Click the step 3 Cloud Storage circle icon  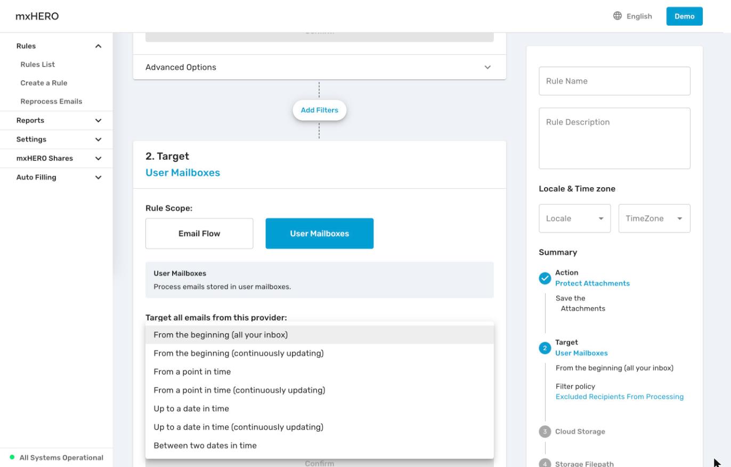pos(545,432)
